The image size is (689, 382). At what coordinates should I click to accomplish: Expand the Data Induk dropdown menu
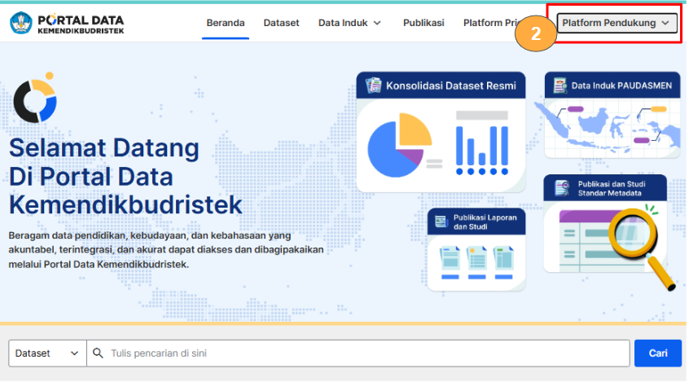349,23
